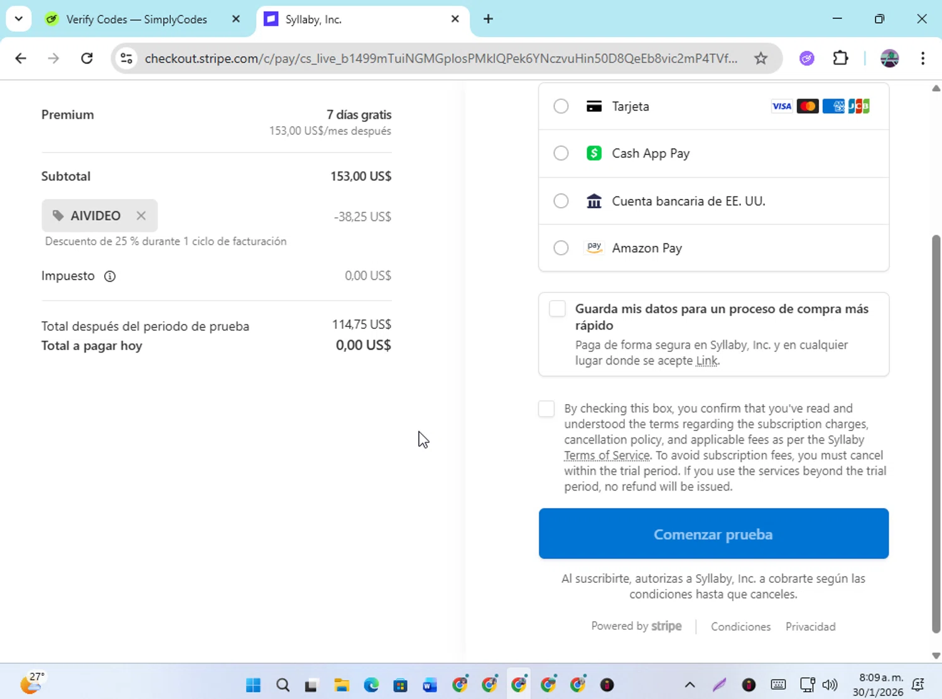Open the weather widget showing 27°
942x699 pixels.
(x=33, y=683)
